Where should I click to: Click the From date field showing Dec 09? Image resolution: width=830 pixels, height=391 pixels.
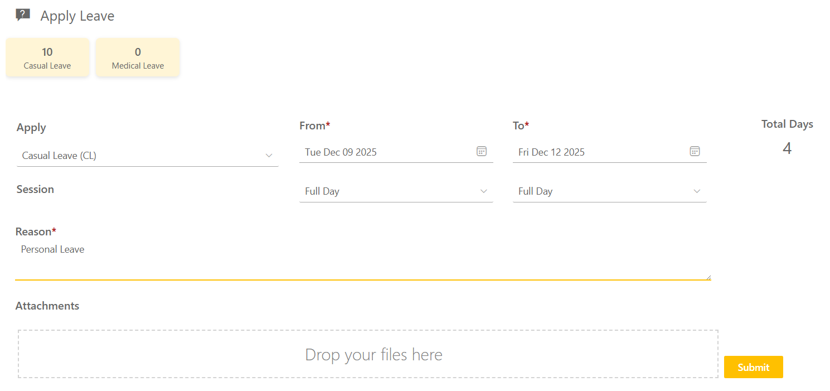coord(385,152)
